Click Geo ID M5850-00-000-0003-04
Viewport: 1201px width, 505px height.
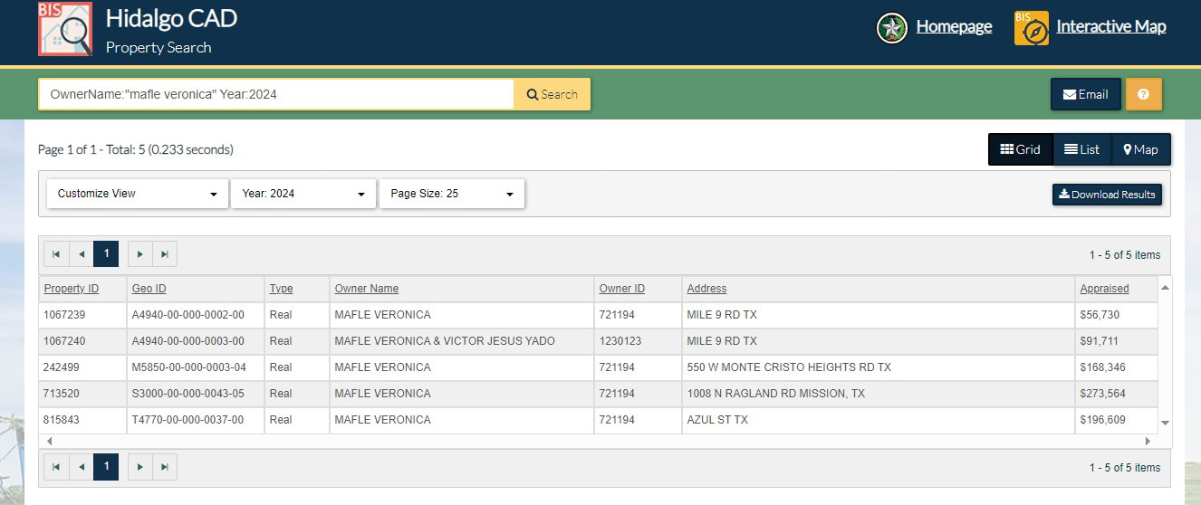point(188,367)
